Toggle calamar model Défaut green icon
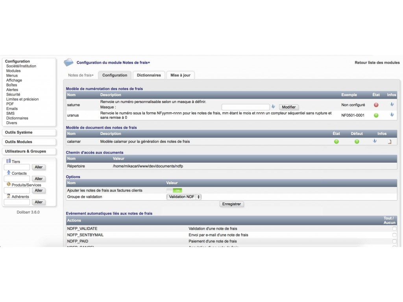The width and height of the screenshot is (403, 302). click(357, 142)
